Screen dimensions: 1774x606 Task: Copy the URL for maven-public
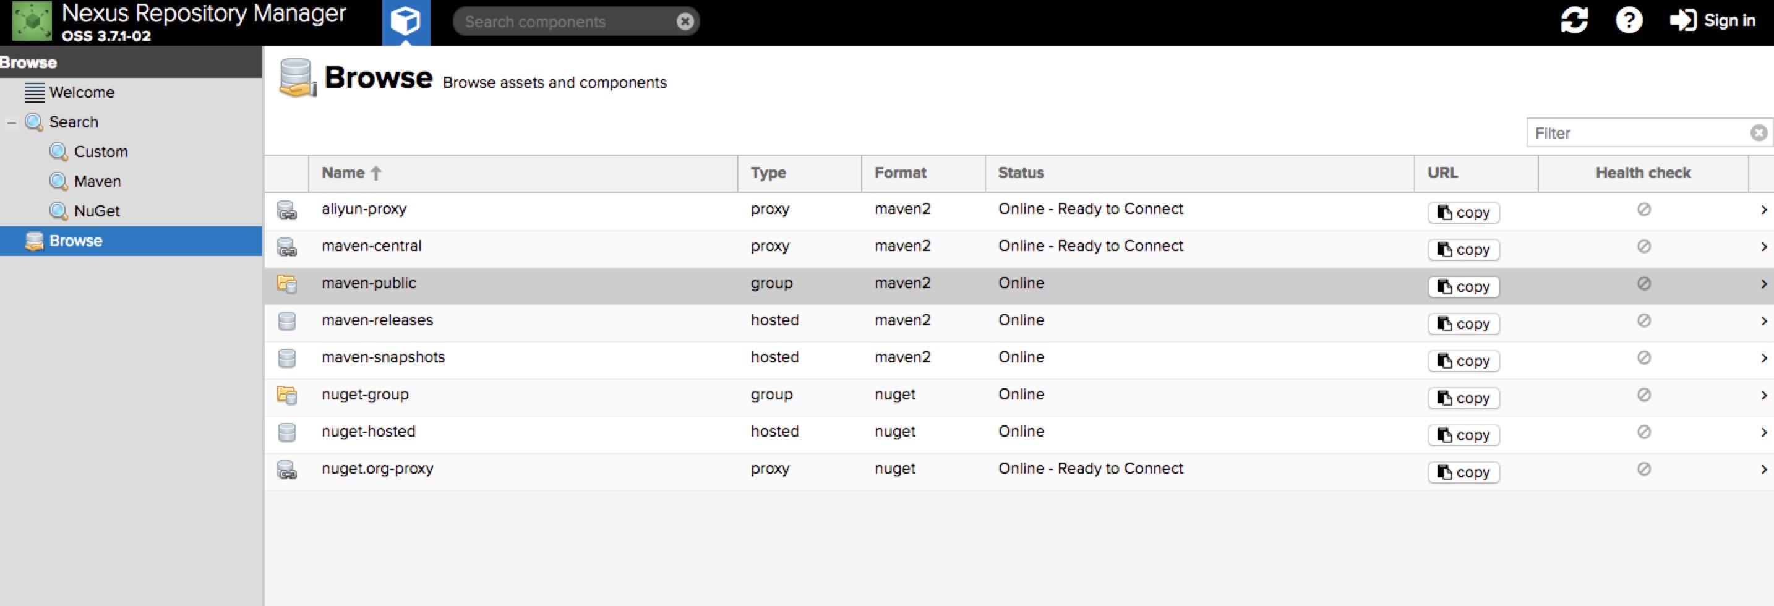tap(1463, 287)
